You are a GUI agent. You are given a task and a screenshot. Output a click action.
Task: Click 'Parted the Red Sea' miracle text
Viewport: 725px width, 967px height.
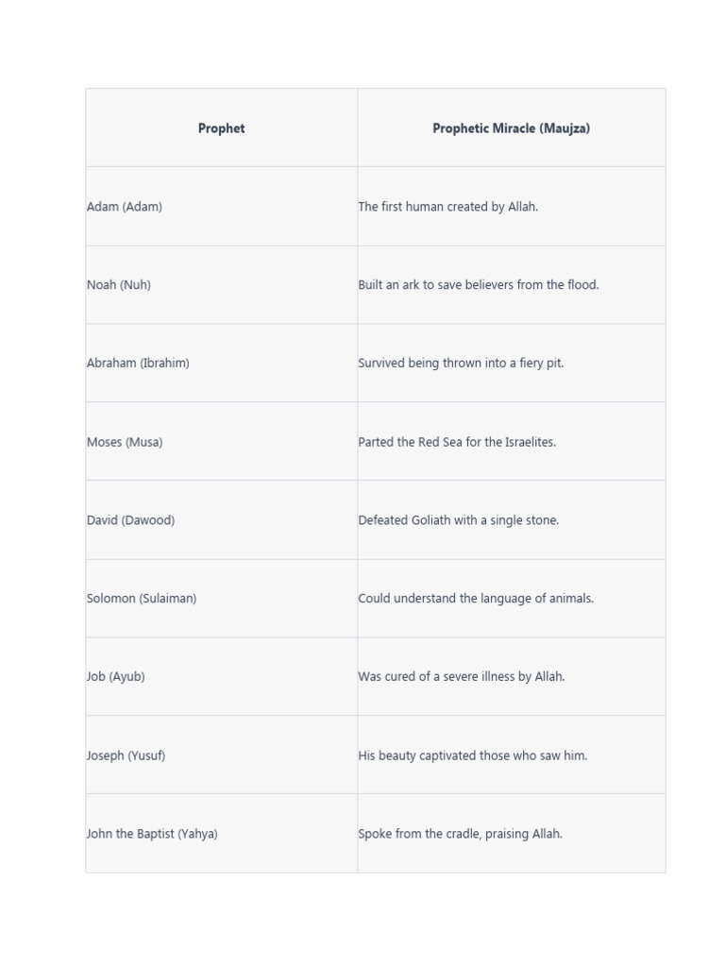click(x=457, y=442)
